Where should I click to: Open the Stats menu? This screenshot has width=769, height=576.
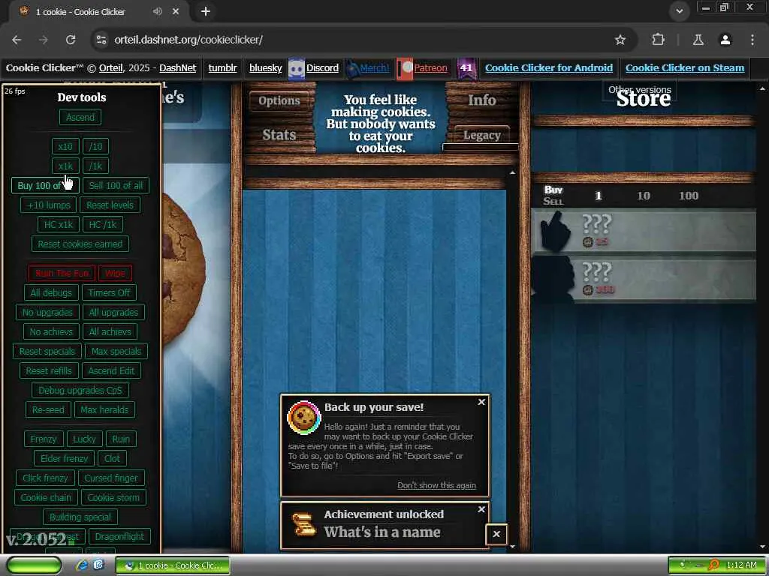(279, 135)
